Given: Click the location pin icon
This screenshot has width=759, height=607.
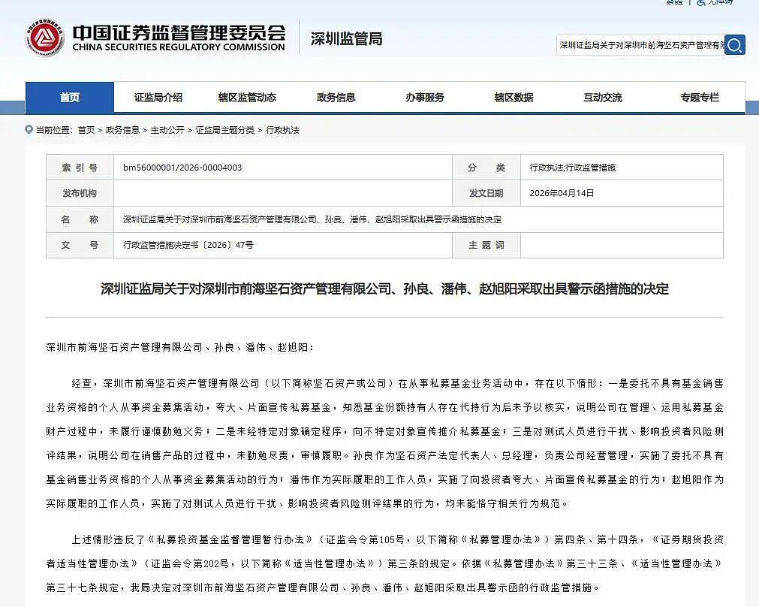Looking at the screenshot, I should (x=29, y=130).
